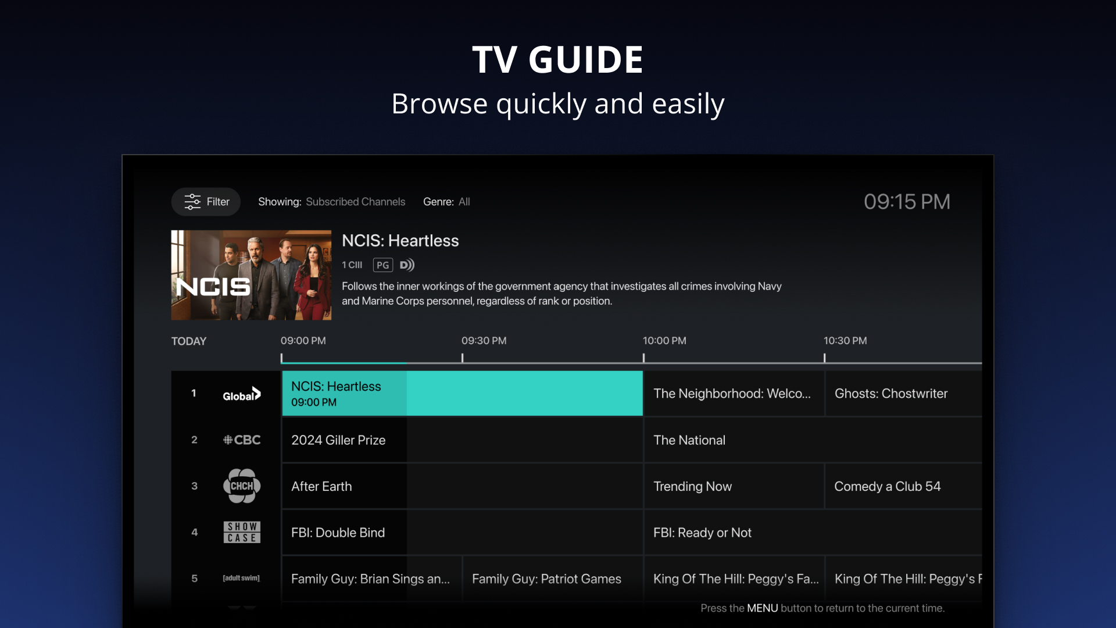Select the adult swim channel logo
The image size is (1116, 628).
tap(241, 578)
